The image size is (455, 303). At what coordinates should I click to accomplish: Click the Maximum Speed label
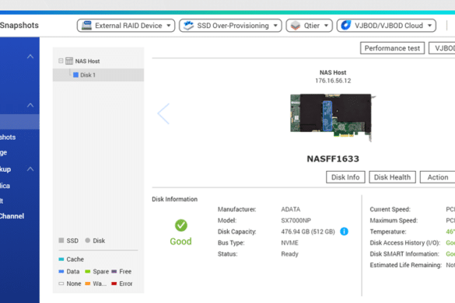(394, 221)
